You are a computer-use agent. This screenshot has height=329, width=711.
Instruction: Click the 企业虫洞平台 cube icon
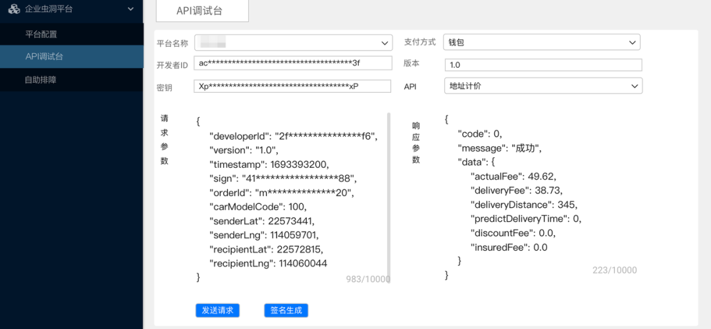[15, 9]
